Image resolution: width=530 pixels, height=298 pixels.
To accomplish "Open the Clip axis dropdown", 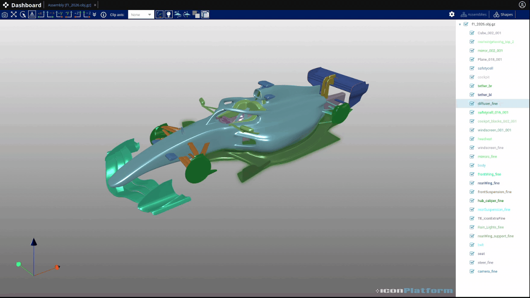I will coord(141,14).
